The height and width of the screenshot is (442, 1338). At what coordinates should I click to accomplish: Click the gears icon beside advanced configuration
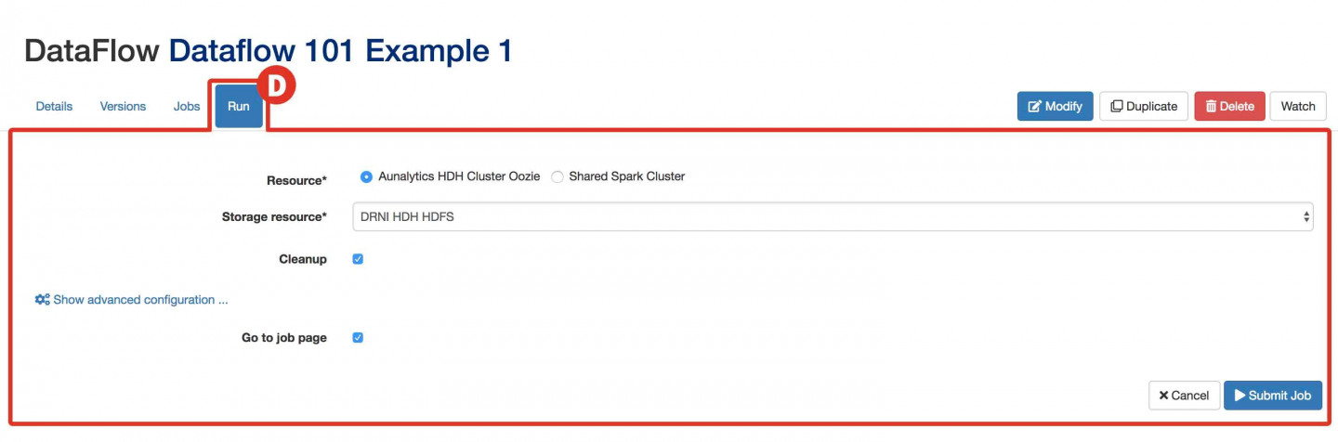(x=42, y=300)
